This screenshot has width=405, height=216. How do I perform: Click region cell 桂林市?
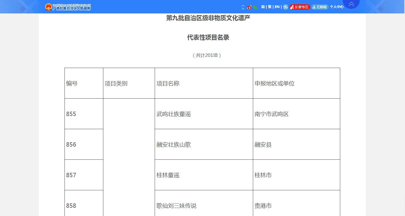(x=263, y=175)
